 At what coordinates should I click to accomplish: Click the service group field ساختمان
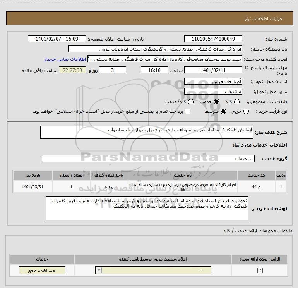[x=148, y=158]
